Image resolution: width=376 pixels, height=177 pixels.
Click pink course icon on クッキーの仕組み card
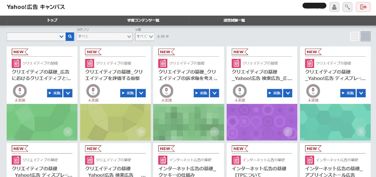[x=163, y=160]
